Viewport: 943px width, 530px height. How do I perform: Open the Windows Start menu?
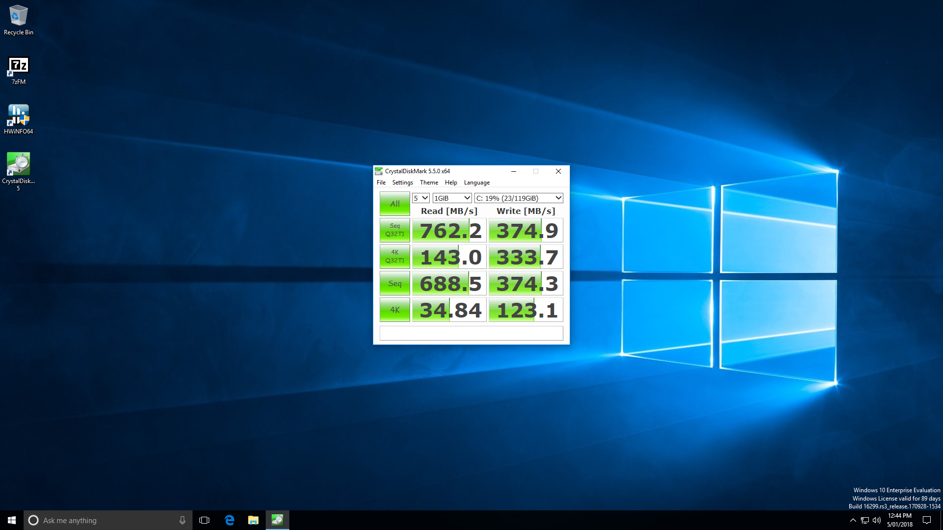(x=12, y=520)
